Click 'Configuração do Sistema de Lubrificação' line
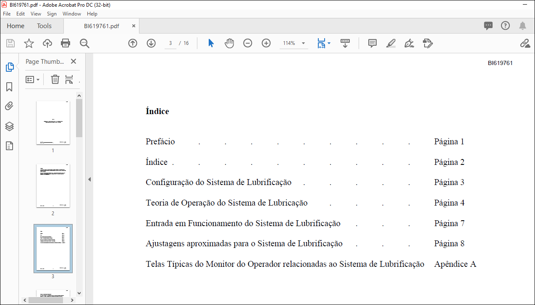This screenshot has width=535, height=305. tap(218, 182)
